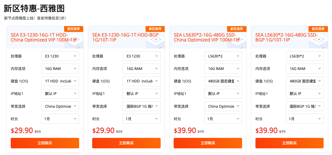Screen dimensions: 332x155
Task: Click 新区推荐 badge on first card
Action: pos(74,29)
